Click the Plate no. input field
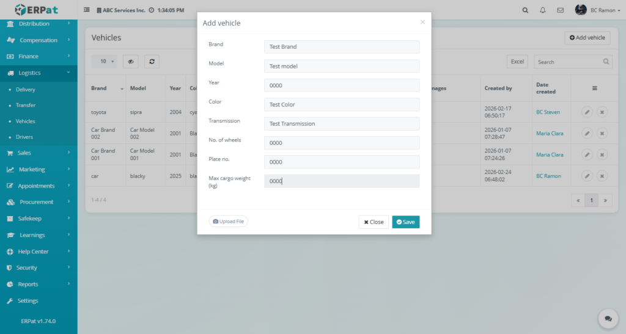 click(x=342, y=162)
